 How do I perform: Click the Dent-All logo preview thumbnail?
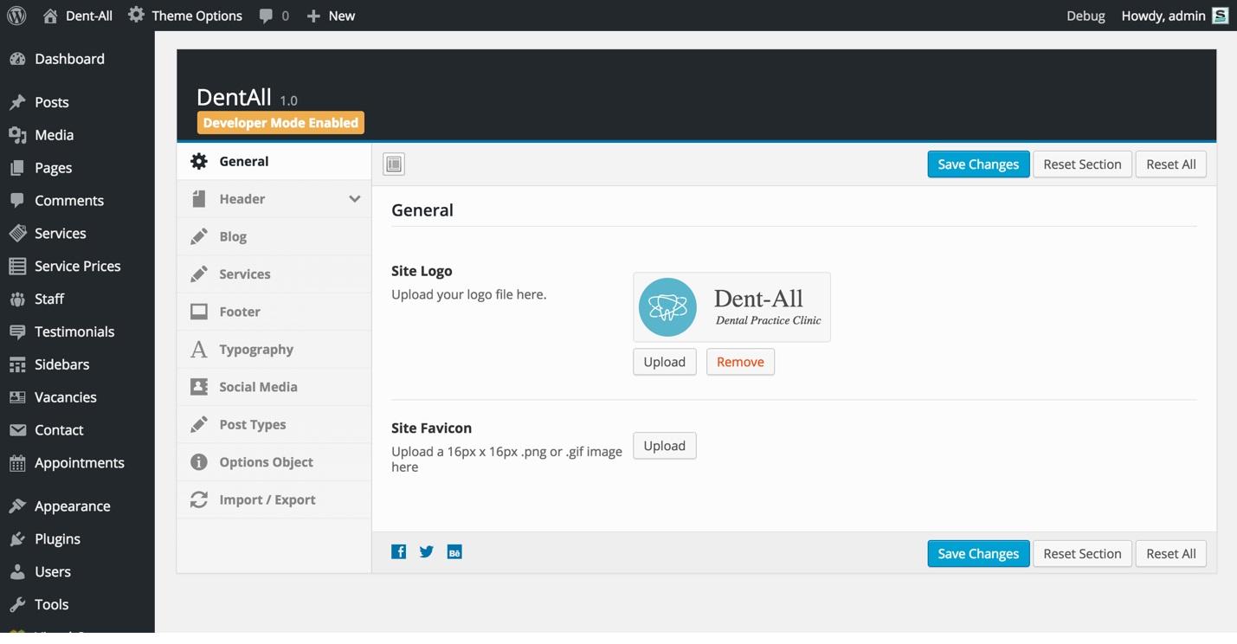pos(731,307)
